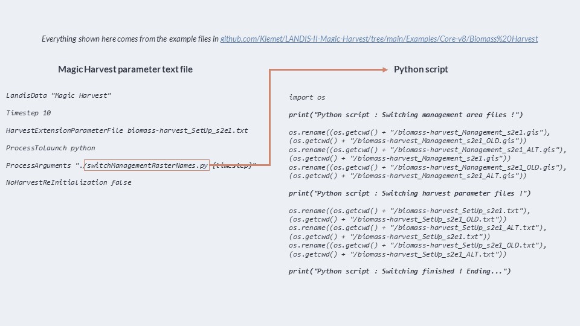Open the GitHub LANDIS-II-Magic-Harvest examples link
Image resolution: width=580 pixels, height=326 pixels.
(x=379, y=39)
